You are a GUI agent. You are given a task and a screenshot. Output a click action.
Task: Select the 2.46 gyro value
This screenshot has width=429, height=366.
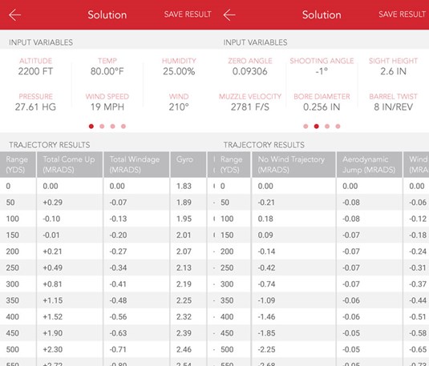click(x=184, y=350)
